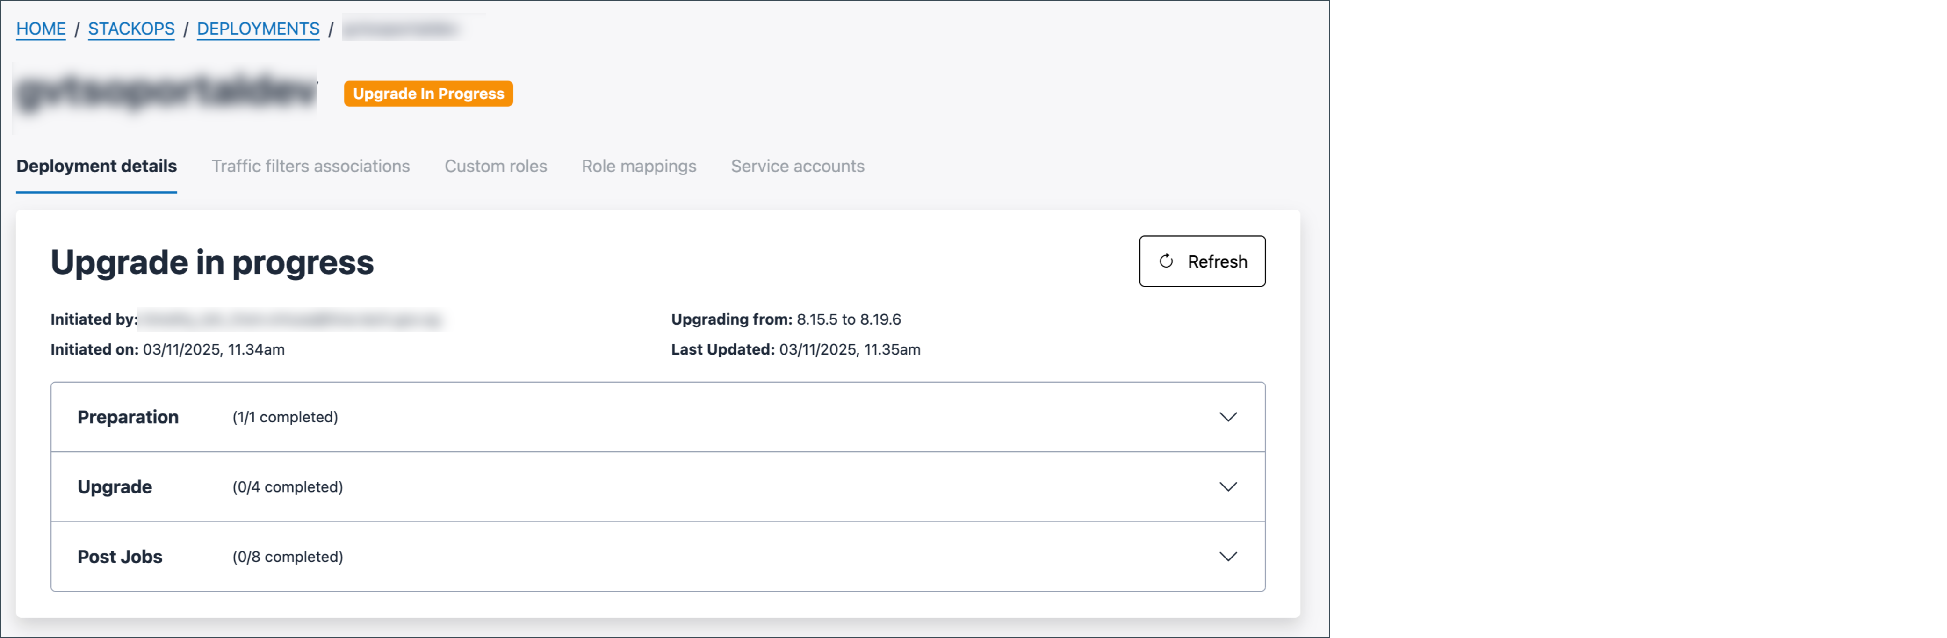Switch to the Traffic filters associations tab

[x=310, y=167]
